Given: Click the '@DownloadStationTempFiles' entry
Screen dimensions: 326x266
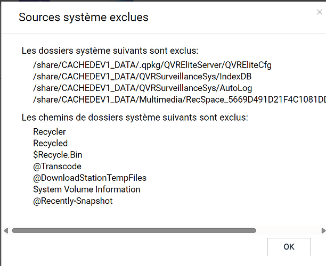Looking at the screenshot, I should tap(89, 178).
